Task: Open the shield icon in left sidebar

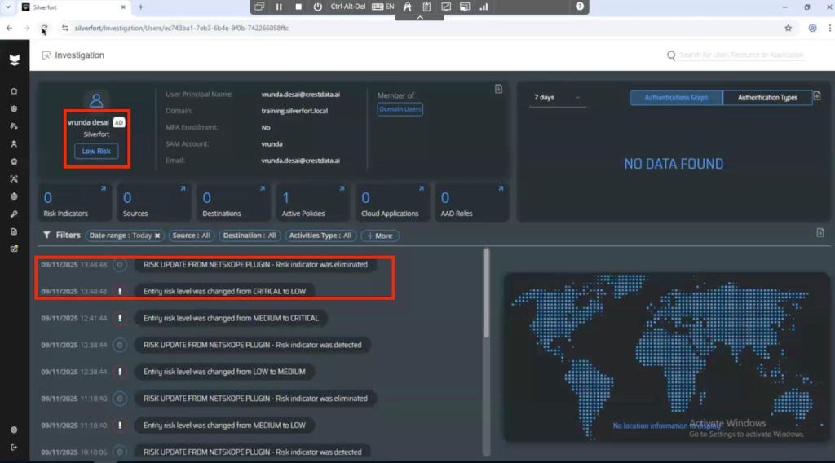Action: 15,108
